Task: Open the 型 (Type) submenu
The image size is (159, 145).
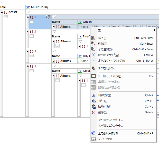Action: [x=123, y=30]
